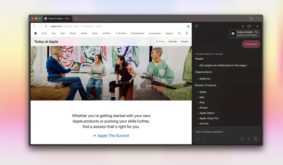The width and height of the screenshot is (283, 165).
Task: Open the sidebar layout up/down stepper arrows
Action: [x=252, y=26]
